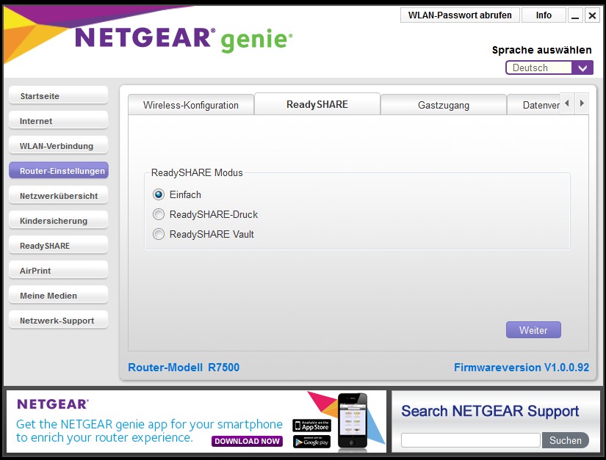Minimize the NETGEAR genie window
This screenshot has width=606, height=460.
tap(575, 15)
